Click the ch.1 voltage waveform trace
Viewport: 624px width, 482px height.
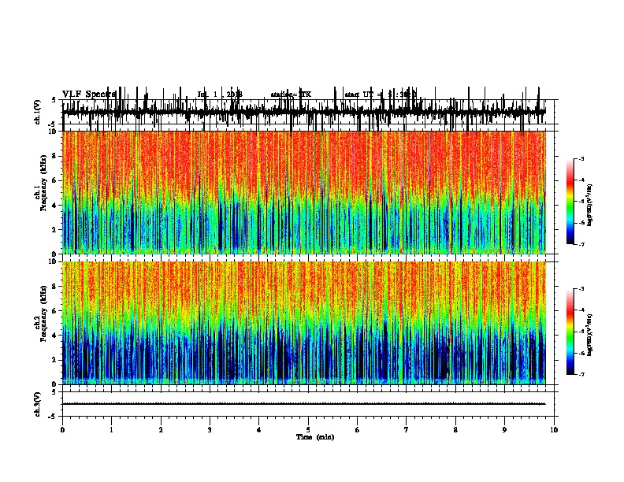(x=304, y=112)
